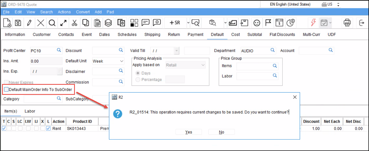
Task: Click the pencil Edit icon
Action: 29,23
